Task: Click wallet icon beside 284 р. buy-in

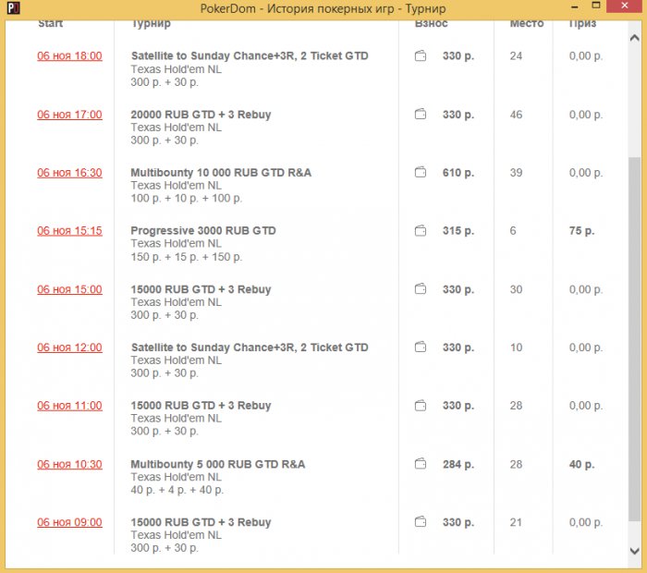Action: click(421, 464)
